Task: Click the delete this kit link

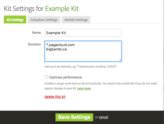Action: tap(55, 96)
